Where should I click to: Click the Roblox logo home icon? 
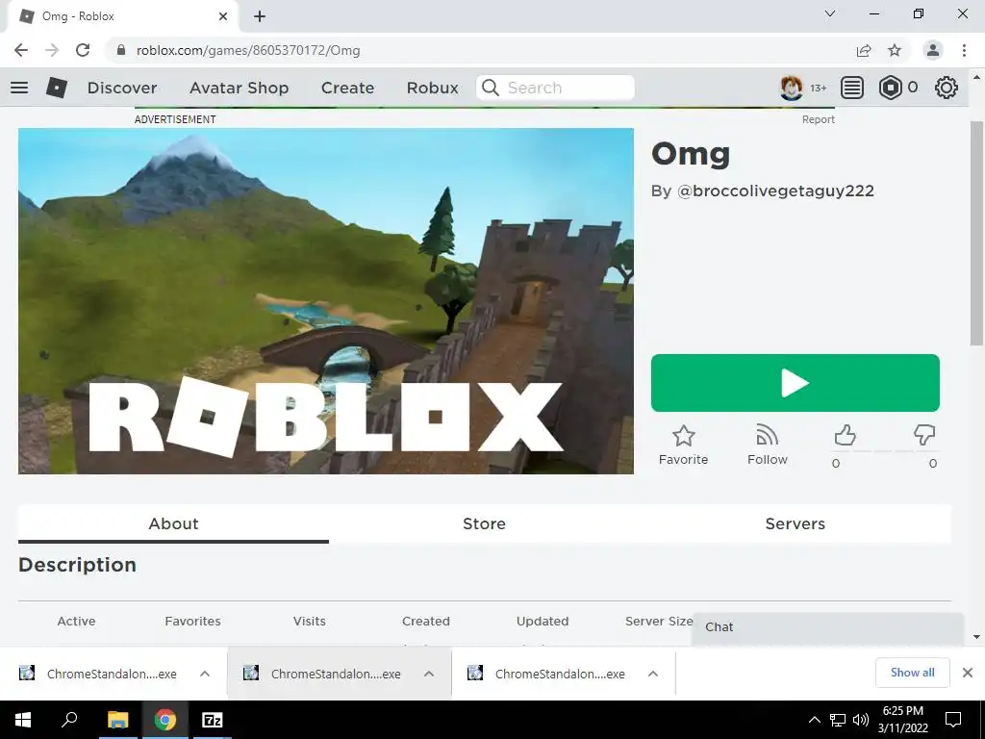(57, 88)
